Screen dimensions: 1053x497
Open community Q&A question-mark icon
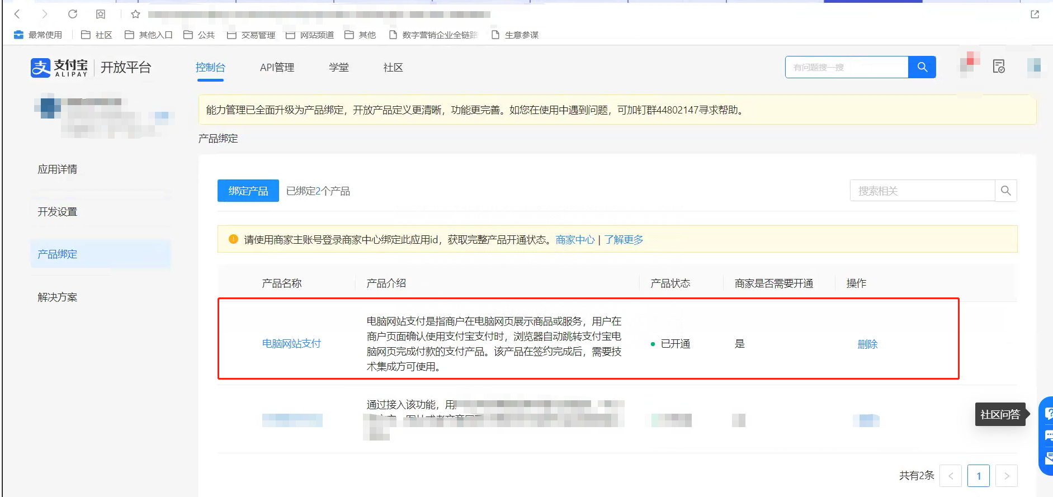tap(1047, 413)
